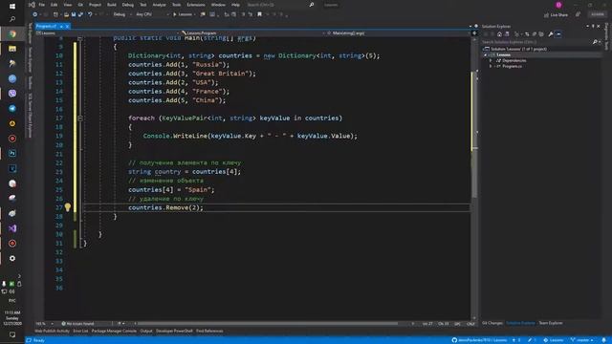Open the Edit menu

coord(54,5)
